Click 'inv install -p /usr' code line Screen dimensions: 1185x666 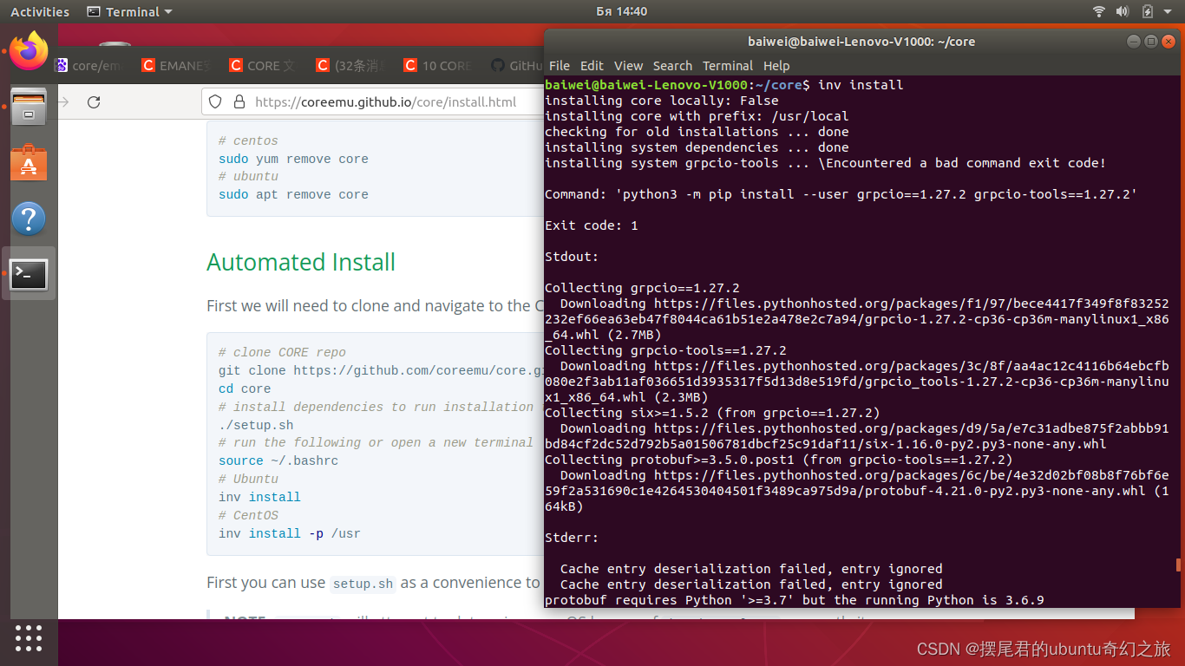pyautogui.click(x=290, y=534)
